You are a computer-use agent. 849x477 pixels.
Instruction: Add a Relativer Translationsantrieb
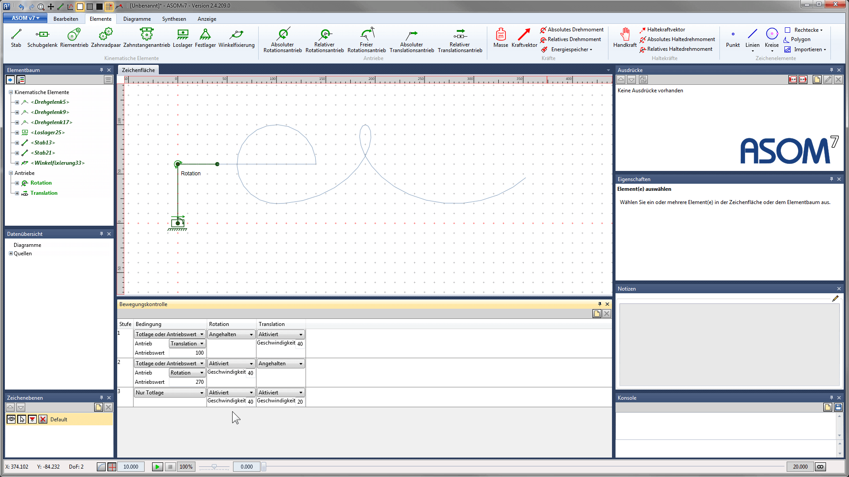[460, 41]
